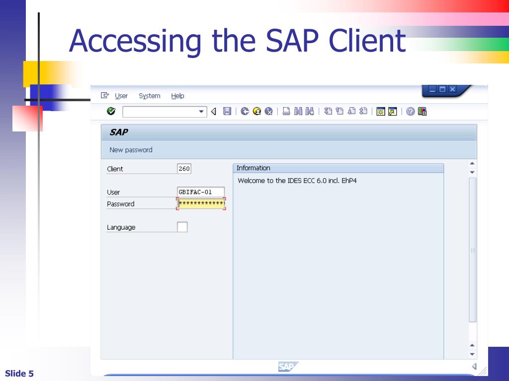Click the top scroll up arrow
Viewport: 509px width, 381px height.
tap(472, 164)
